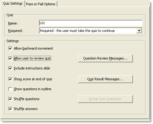Screen dimensions: 153x124
Task: Select the Quiz Settings tab
Action: click(13, 3)
